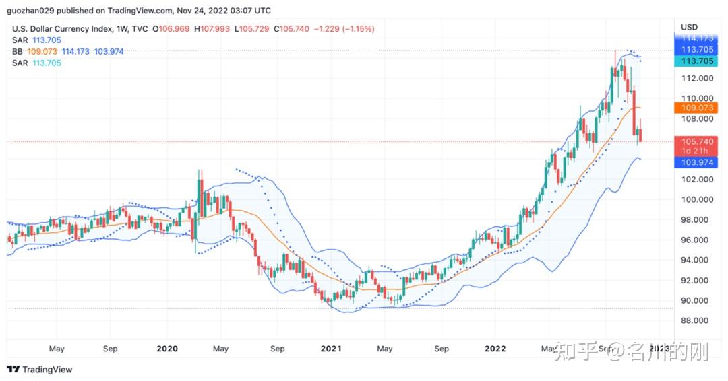Click the 2021 marker on time axis
The width and height of the screenshot is (728, 381).
(331, 349)
